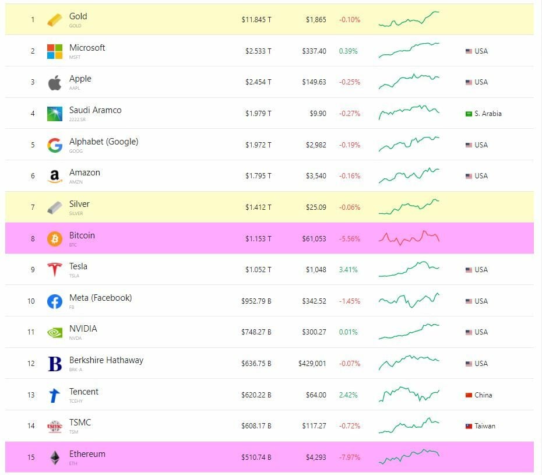Click the Meta Facebook logo icon
The image size is (542, 475).
coord(55,301)
